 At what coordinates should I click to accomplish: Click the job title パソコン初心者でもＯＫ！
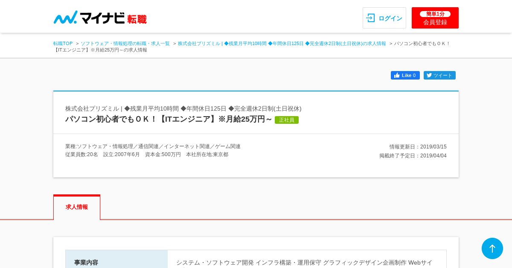(x=169, y=119)
